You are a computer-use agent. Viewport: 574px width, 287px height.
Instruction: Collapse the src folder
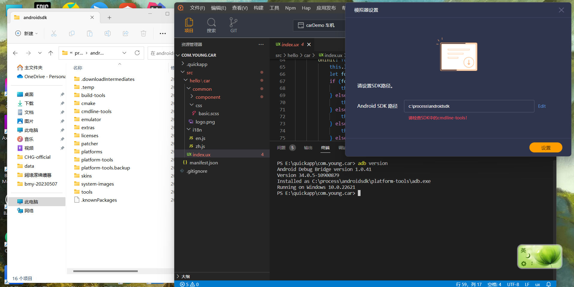[183, 72]
